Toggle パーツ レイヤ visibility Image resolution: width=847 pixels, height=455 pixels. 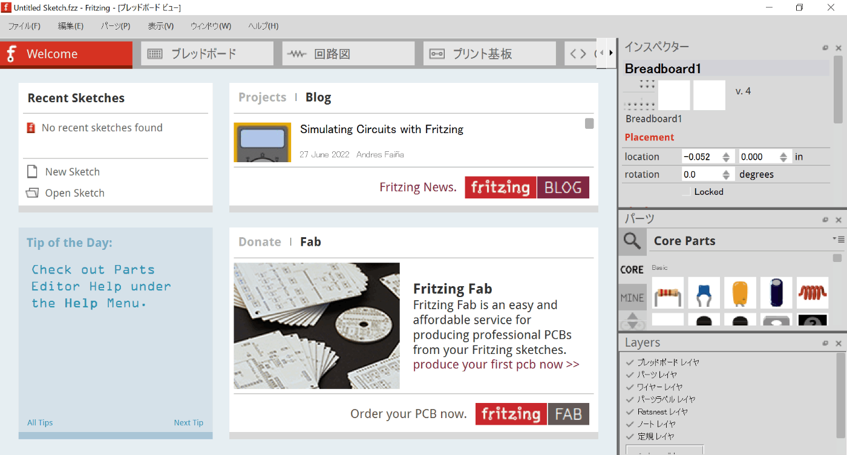click(630, 375)
